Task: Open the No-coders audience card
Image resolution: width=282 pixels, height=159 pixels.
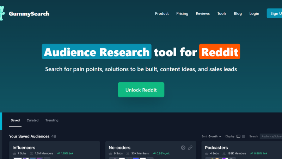Action: pyautogui.click(x=151, y=150)
